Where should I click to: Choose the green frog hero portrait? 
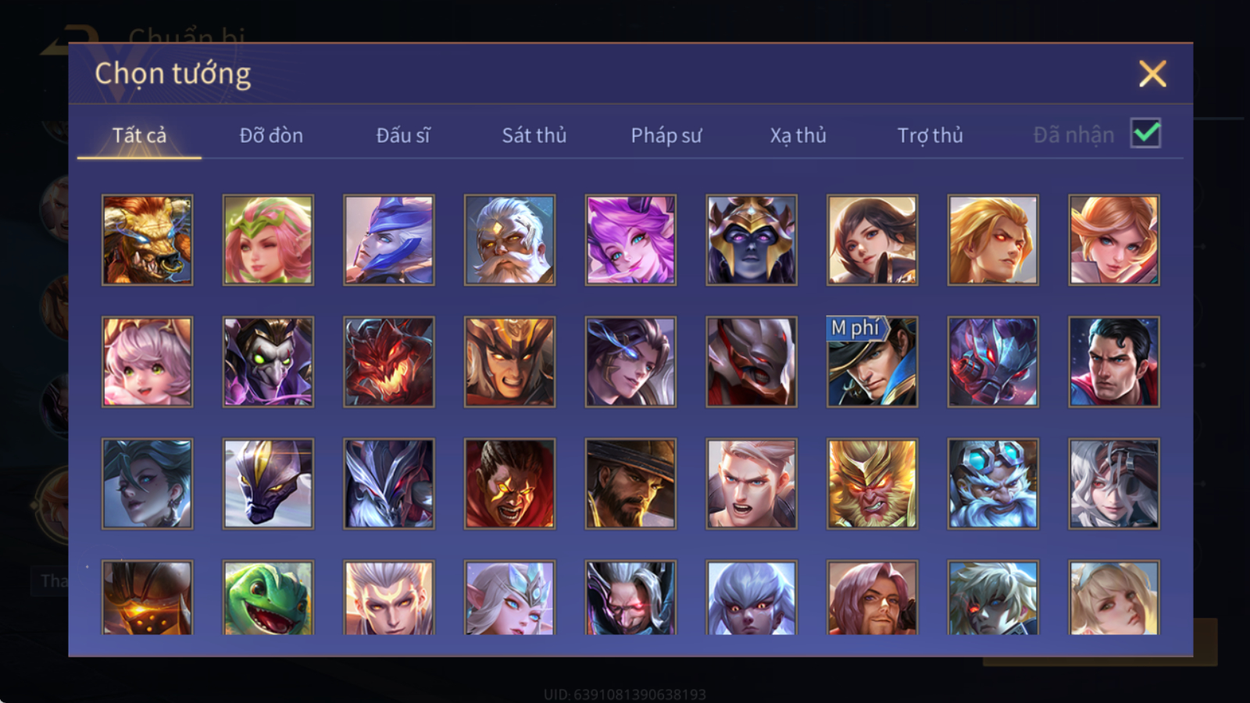(268, 598)
